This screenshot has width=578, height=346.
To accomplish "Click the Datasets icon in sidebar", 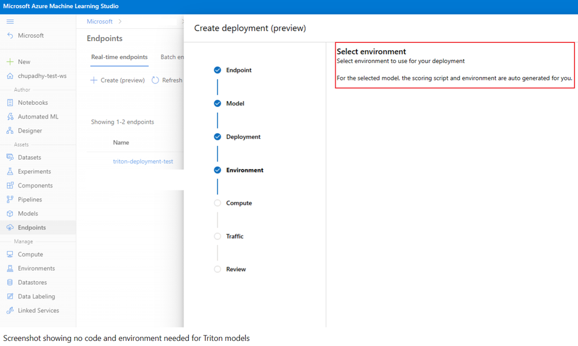I will click(10, 157).
